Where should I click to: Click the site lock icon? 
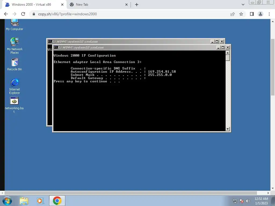coord(34,14)
